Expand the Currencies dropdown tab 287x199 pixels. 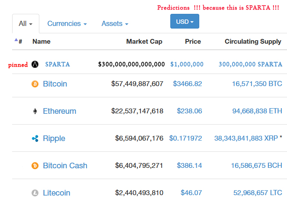click(x=67, y=24)
